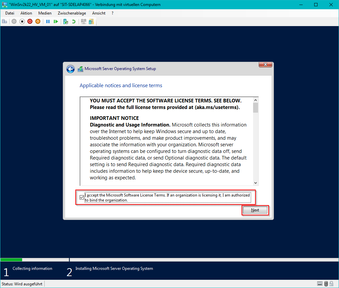339x288 pixels.
Task: Pause the virtual machine
Action: [48, 21]
